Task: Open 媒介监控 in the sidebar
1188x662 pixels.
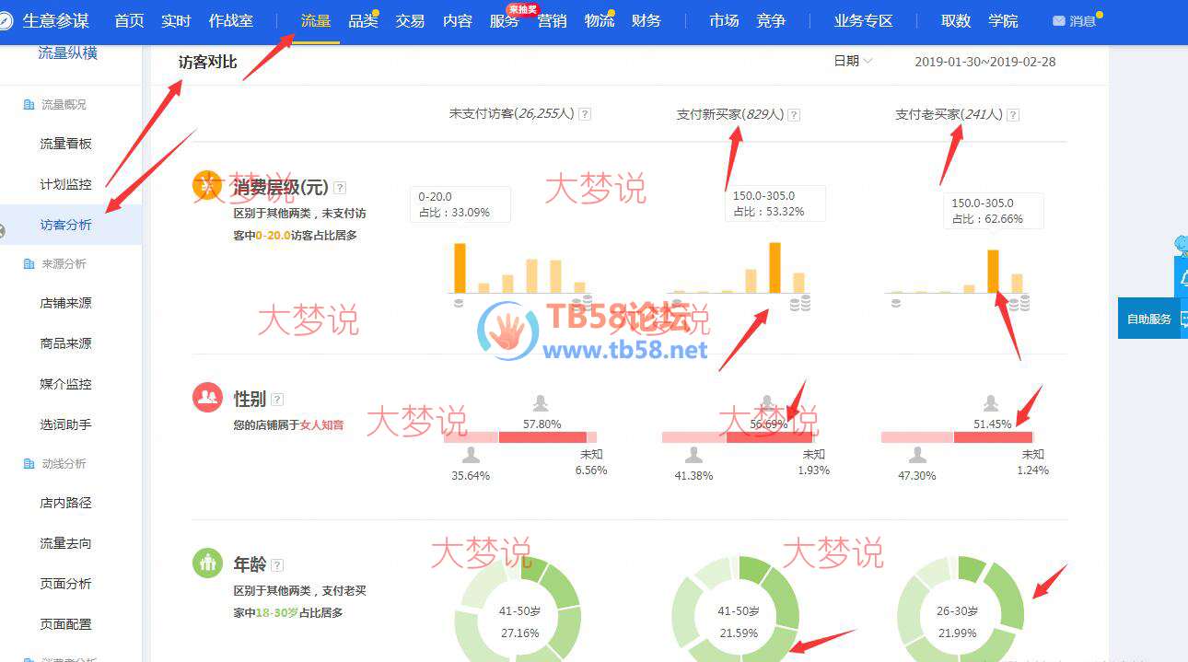Action: pos(66,384)
